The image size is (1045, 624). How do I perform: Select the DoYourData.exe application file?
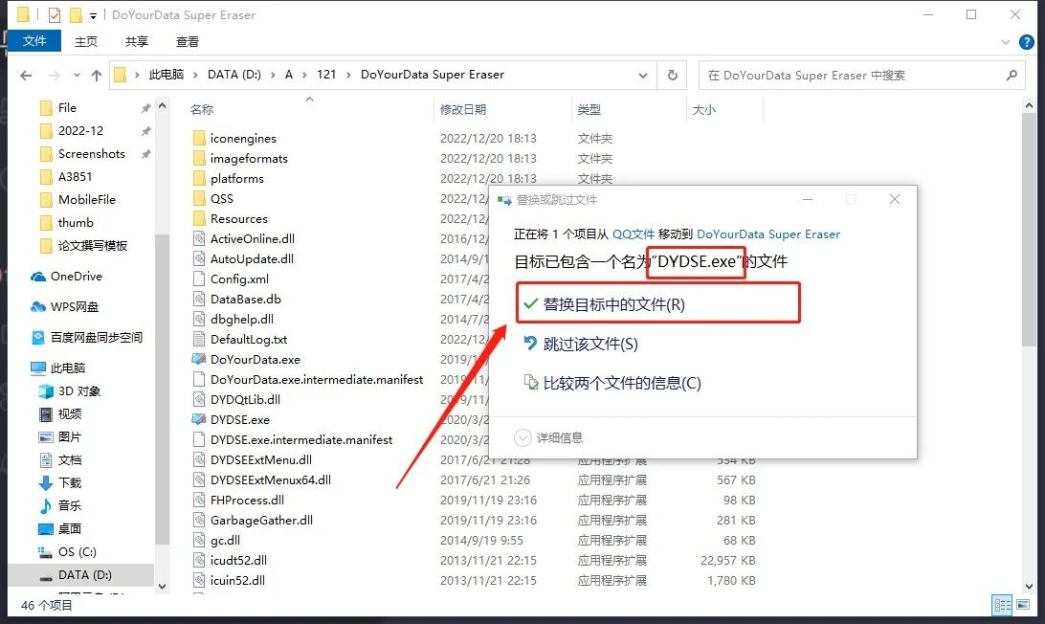point(256,359)
